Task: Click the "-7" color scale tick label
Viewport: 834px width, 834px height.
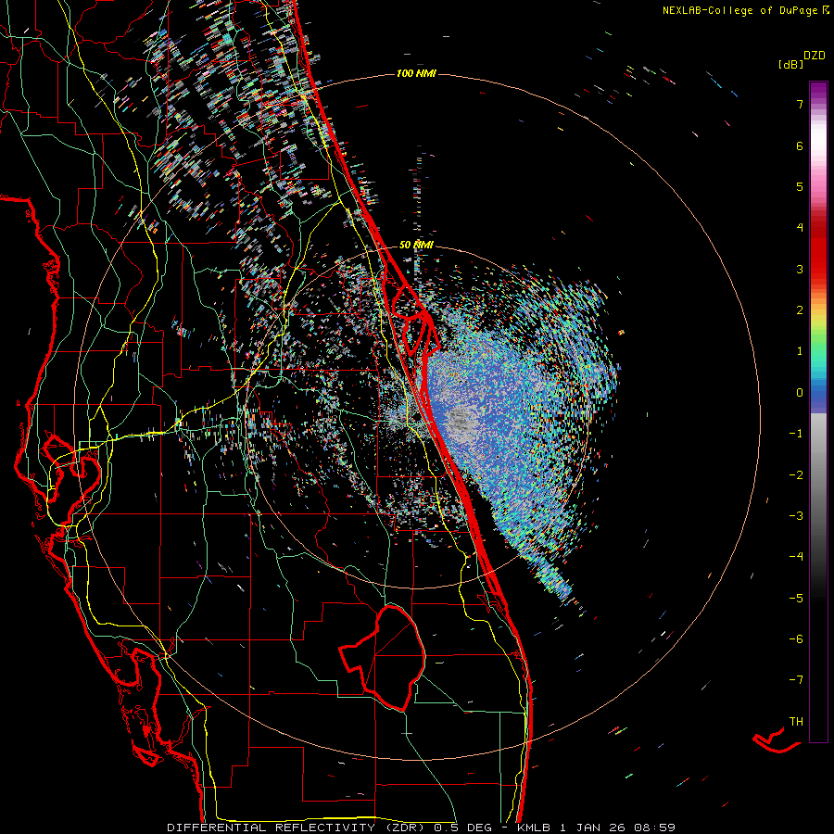Action: [796, 680]
